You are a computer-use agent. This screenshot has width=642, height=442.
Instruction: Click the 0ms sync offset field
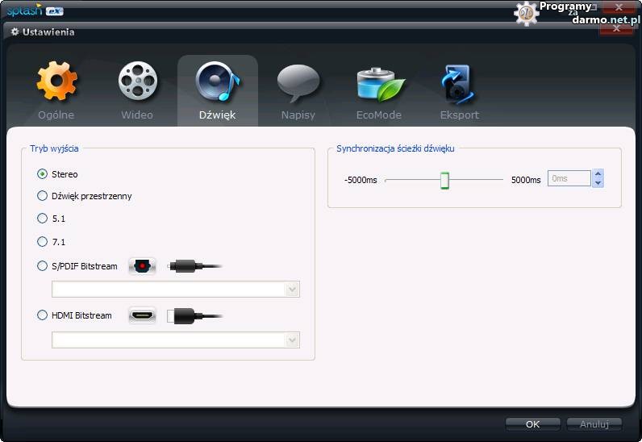(x=569, y=178)
